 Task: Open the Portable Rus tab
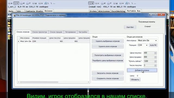coord(133,11)
